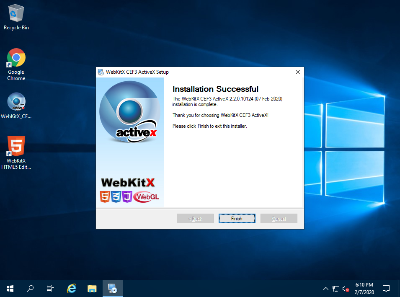This screenshot has height=297, width=400.
Task: Select the Google Chrome desktop shortcut
Action: [16, 65]
